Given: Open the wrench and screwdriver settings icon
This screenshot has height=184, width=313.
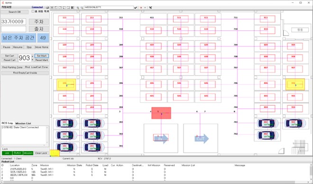Looking at the screenshot, I should pos(150,8).
